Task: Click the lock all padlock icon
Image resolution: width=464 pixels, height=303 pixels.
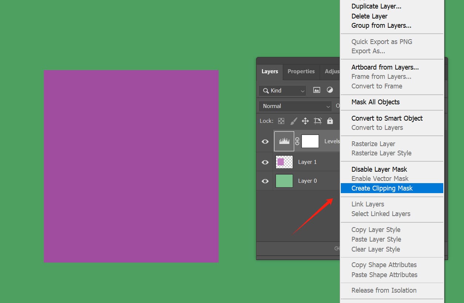Action: click(330, 121)
